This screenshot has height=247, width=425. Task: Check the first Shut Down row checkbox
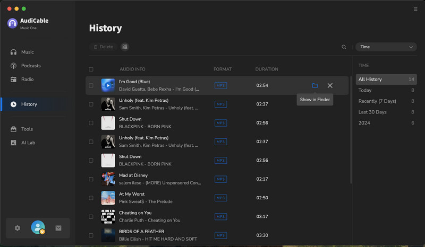pos(91,123)
